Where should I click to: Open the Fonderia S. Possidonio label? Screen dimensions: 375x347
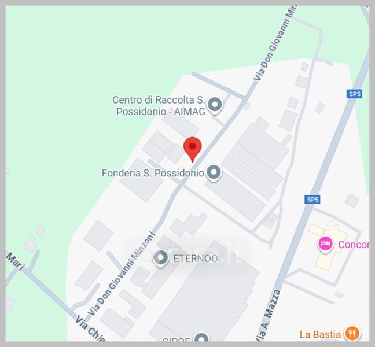[x=153, y=173]
